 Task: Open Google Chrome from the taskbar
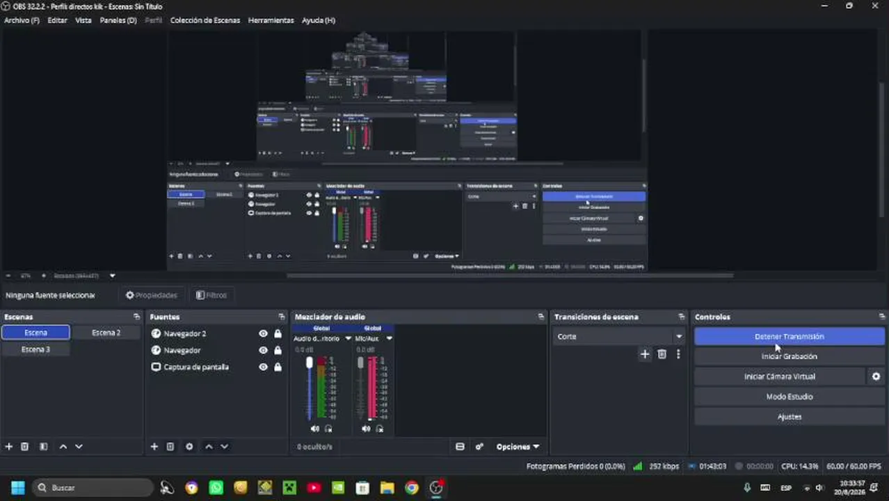point(412,488)
